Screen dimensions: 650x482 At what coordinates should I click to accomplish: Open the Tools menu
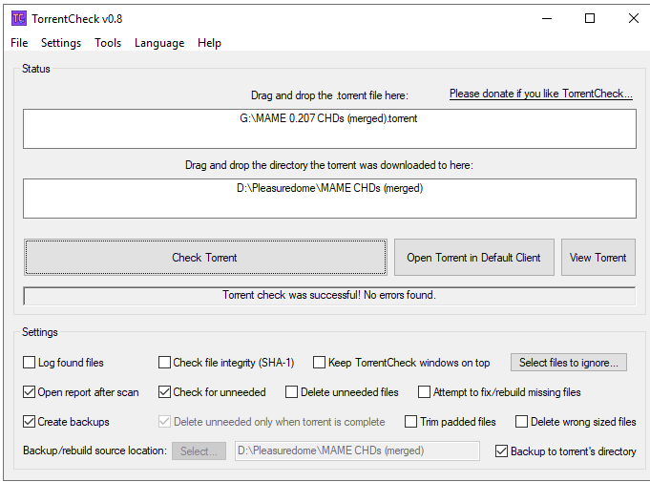coord(108,43)
